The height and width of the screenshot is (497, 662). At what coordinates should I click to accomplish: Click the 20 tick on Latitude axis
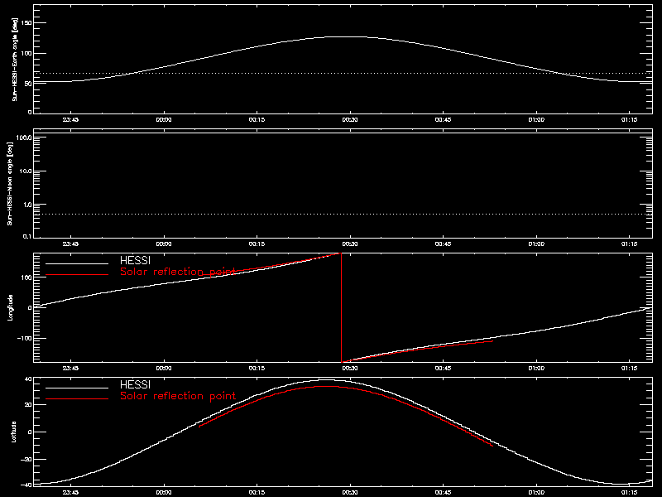[x=29, y=405]
